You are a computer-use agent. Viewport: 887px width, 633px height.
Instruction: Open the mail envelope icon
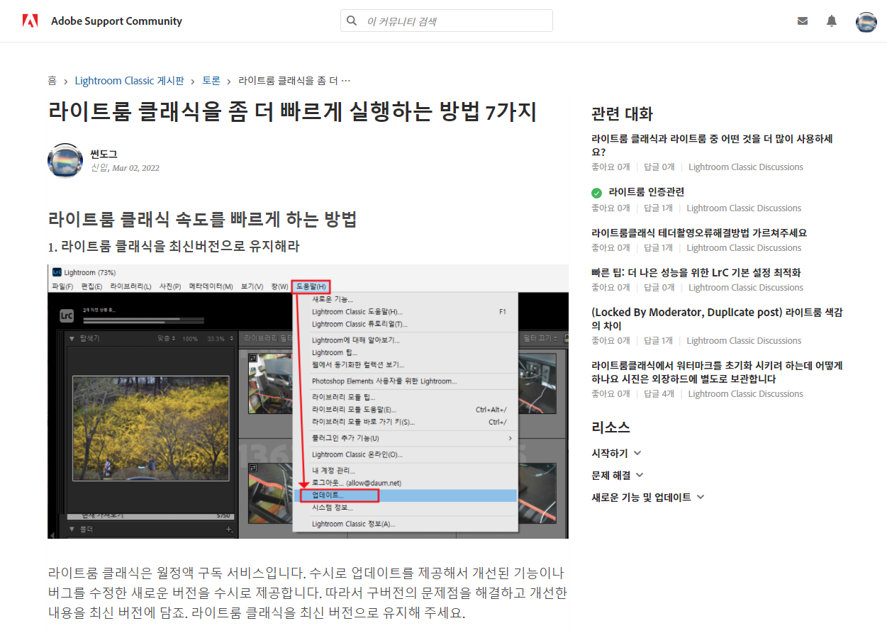[803, 21]
